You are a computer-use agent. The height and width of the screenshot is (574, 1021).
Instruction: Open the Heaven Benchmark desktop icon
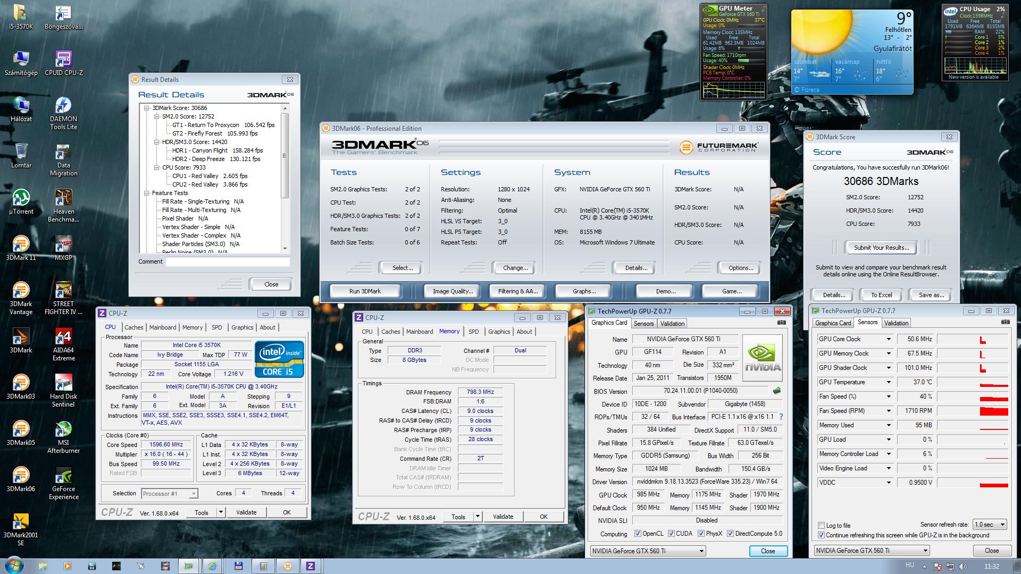pyautogui.click(x=64, y=206)
